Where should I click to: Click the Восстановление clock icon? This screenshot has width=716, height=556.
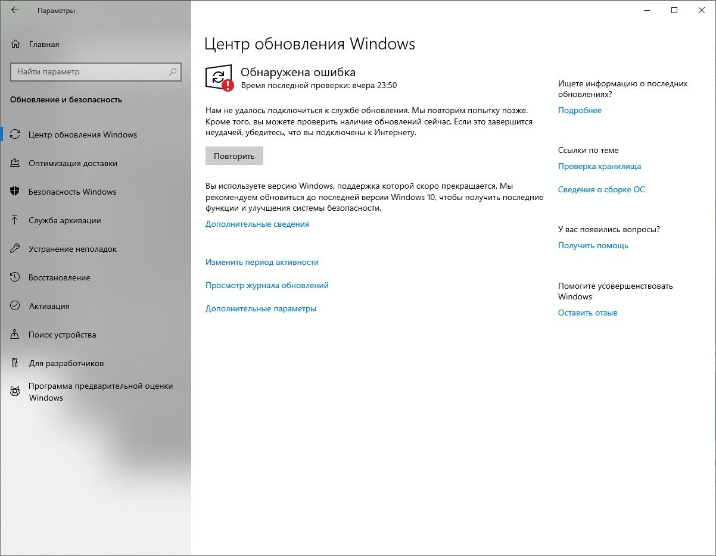tap(15, 277)
